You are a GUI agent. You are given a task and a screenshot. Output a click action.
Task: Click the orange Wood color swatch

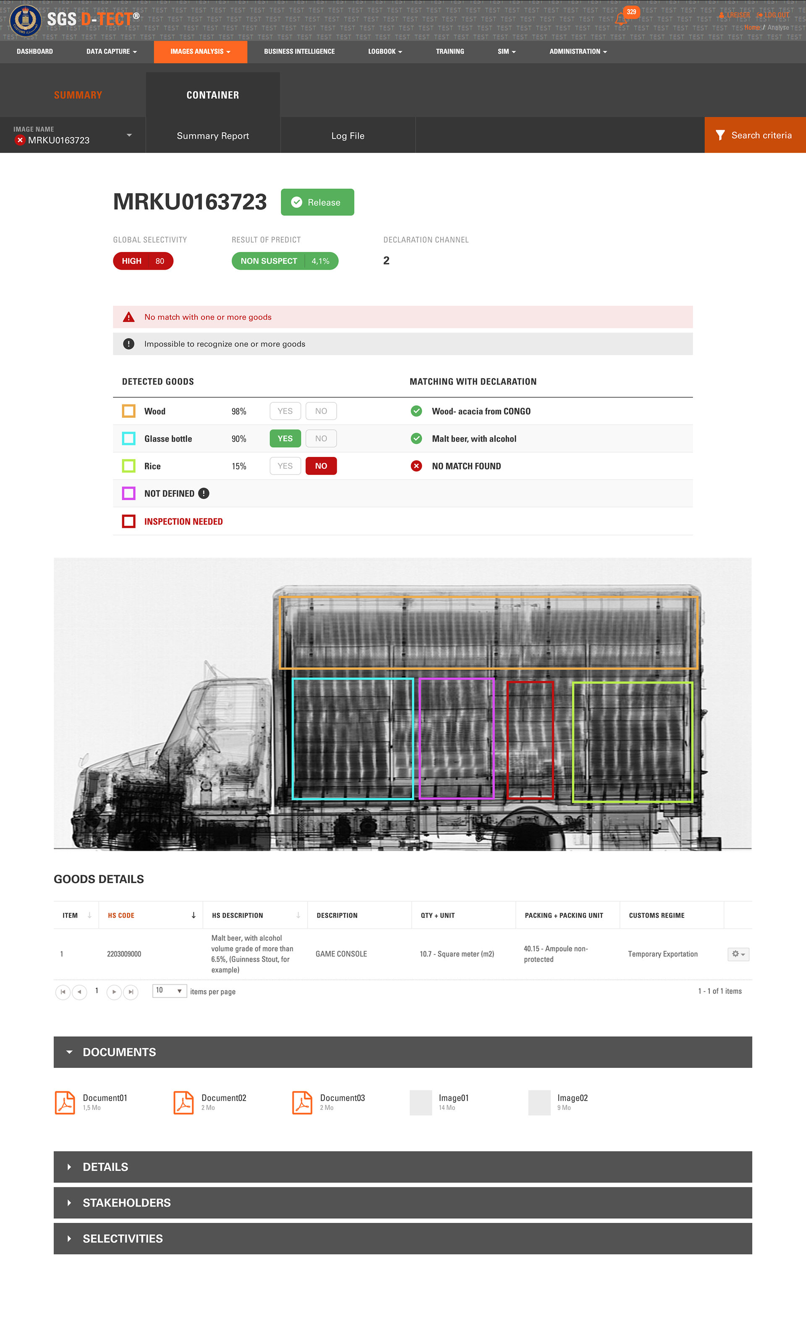pyautogui.click(x=129, y=411)
